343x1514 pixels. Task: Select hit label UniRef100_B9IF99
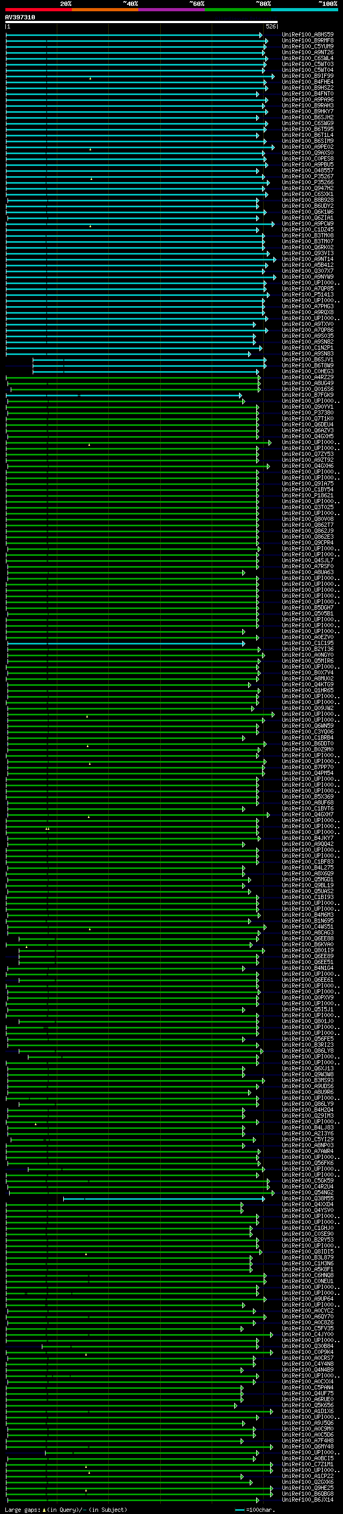(308, 76)
